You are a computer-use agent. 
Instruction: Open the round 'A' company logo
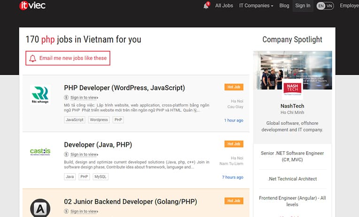click(x=40, y=208)
